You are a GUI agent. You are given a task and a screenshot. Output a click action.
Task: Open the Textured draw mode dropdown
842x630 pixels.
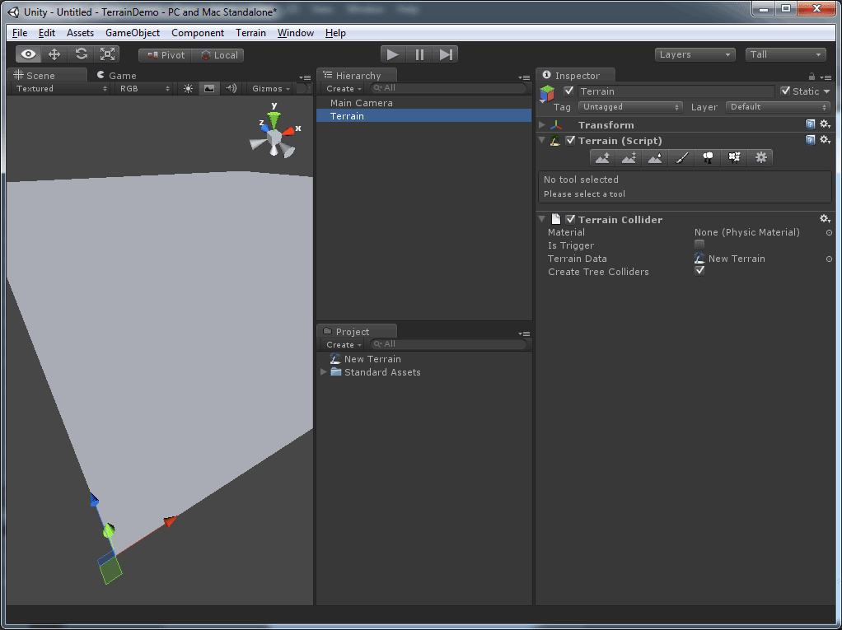pos(61,89)
